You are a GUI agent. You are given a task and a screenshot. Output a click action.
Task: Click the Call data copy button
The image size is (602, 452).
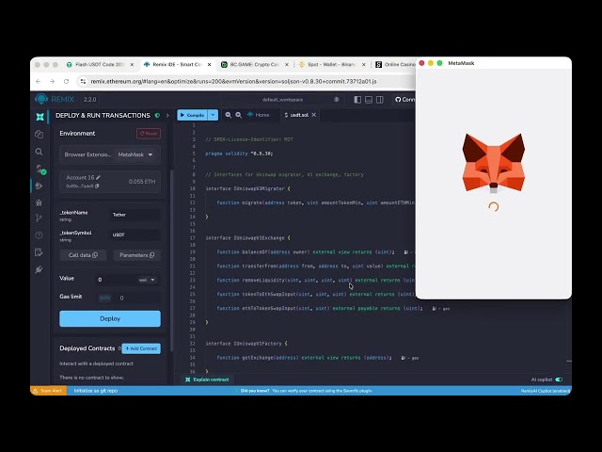click(x=83, y=255)
